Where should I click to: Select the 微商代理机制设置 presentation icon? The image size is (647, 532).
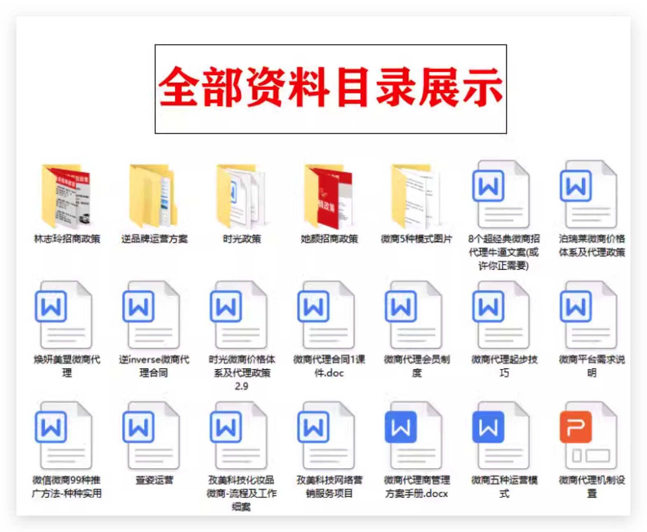coord(589,436)
